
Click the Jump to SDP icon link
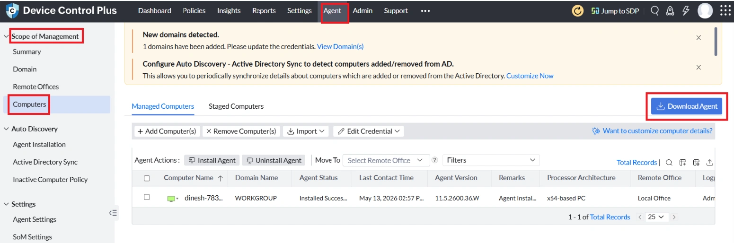[x=615, y=11]
